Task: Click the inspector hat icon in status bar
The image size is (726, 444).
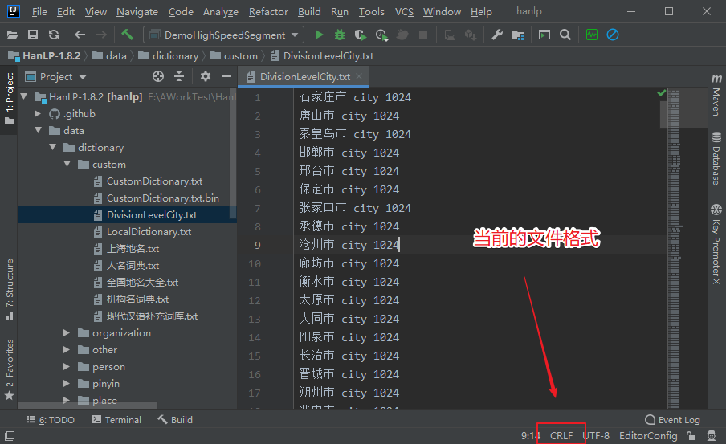Action: (712, 436)
